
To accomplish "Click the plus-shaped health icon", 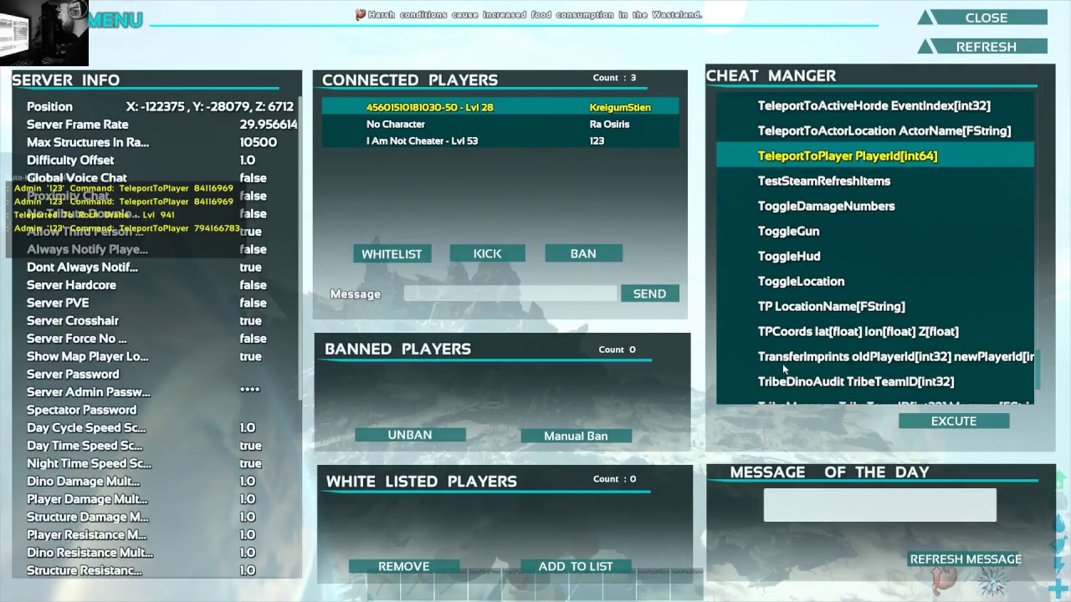I will (x=1058, y=588).
